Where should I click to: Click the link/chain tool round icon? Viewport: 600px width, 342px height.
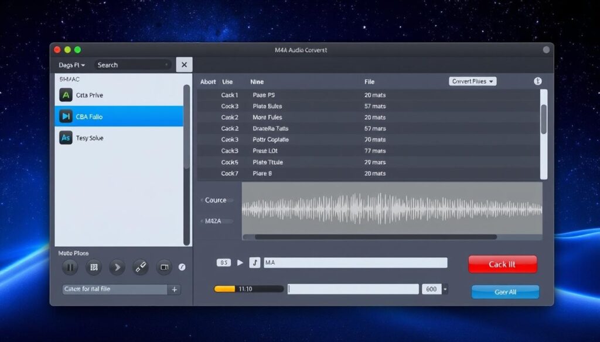(x=140, y=268)
